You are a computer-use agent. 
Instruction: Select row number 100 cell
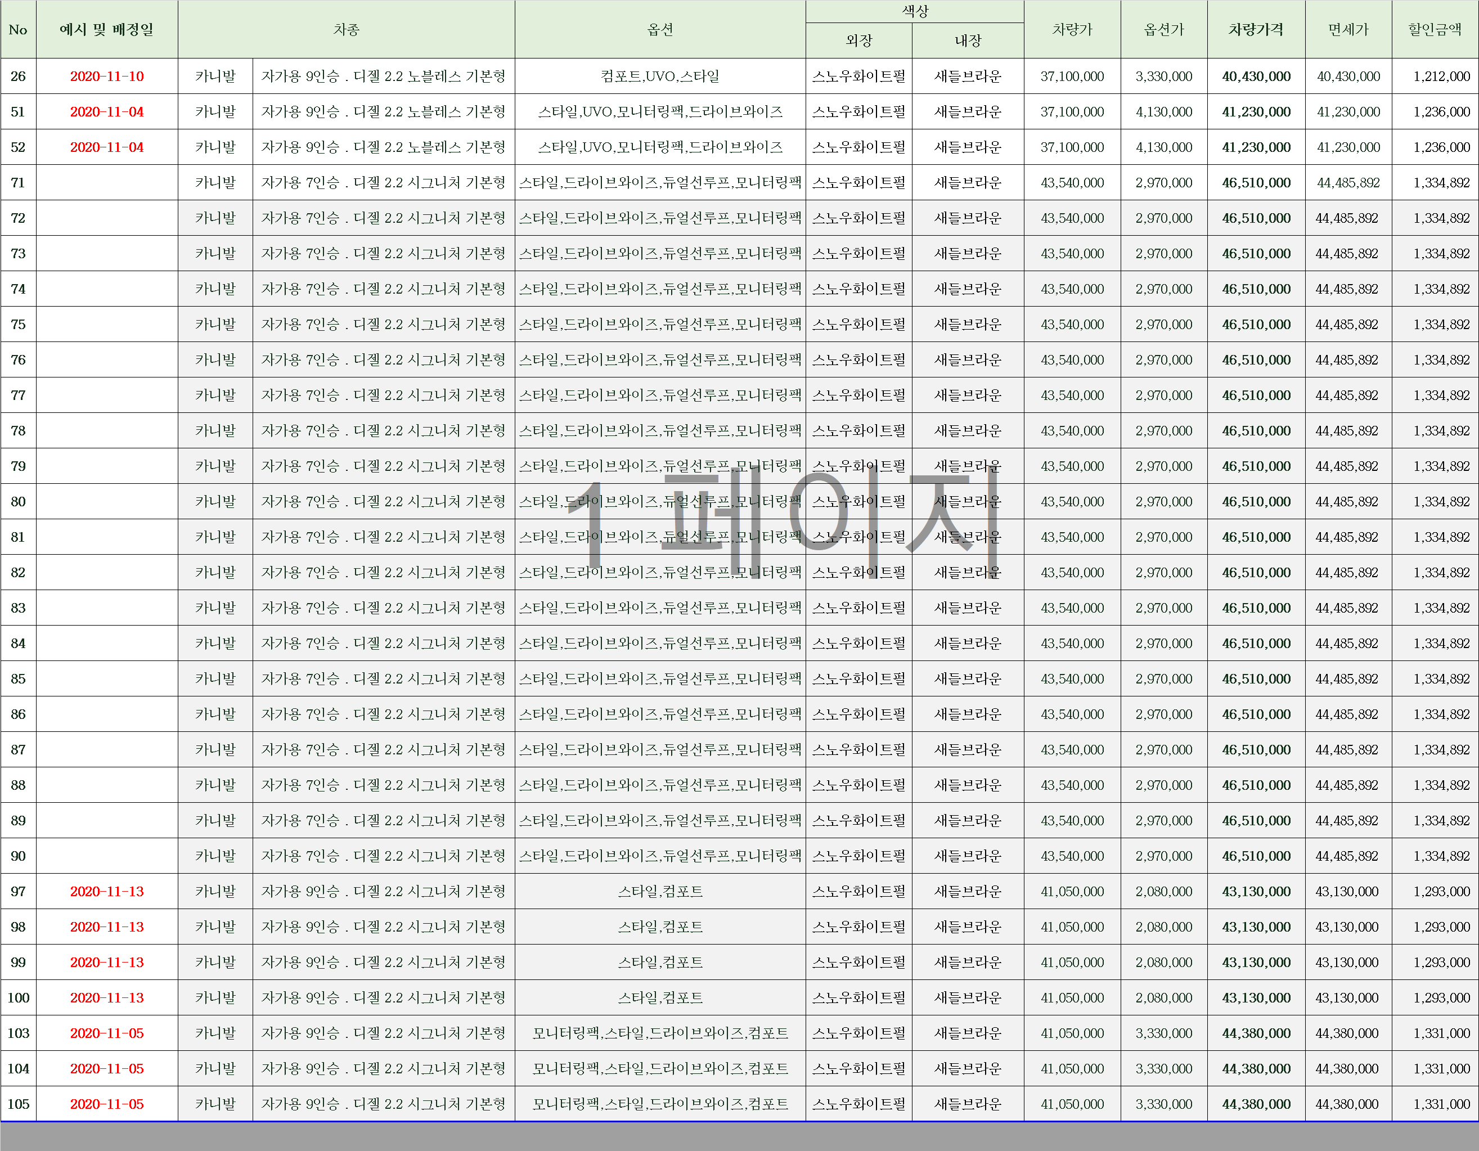point(19,998)
